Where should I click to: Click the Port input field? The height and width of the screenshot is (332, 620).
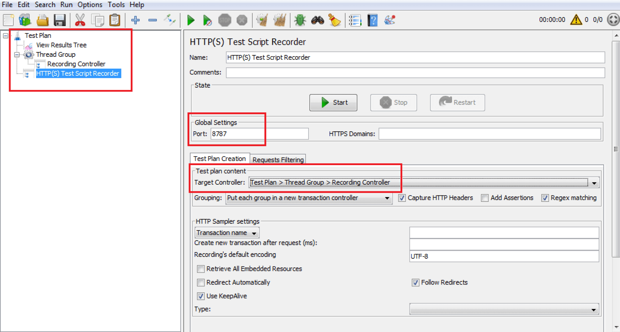[x=259, y=134]
